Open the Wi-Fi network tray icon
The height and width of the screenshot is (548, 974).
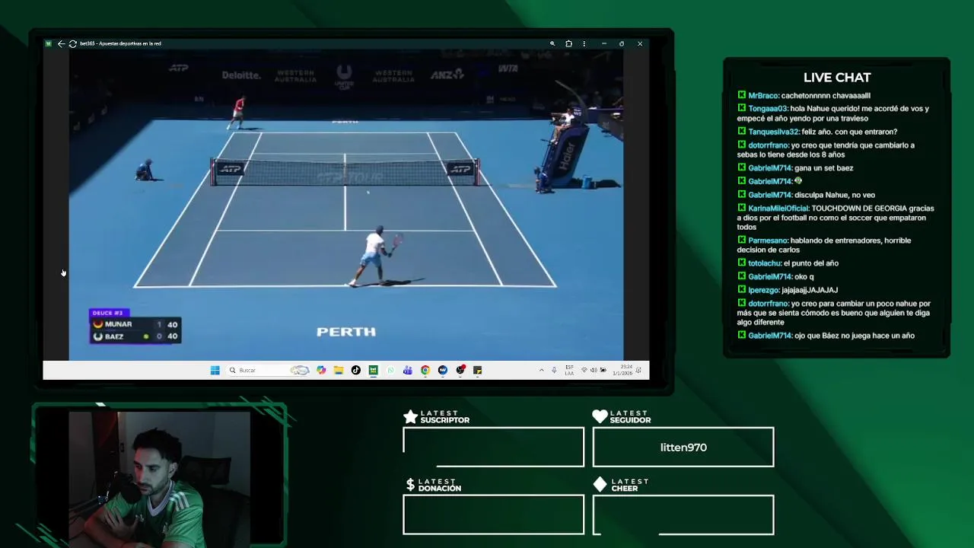(x=584, y=370)
